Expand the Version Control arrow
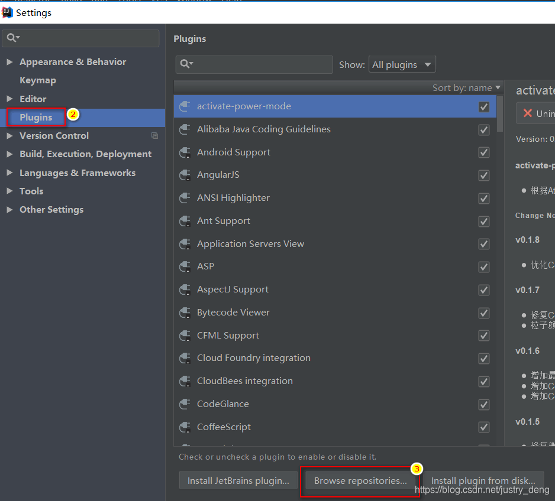The width and height of the screenshot is (555, 501). [9, 136]
